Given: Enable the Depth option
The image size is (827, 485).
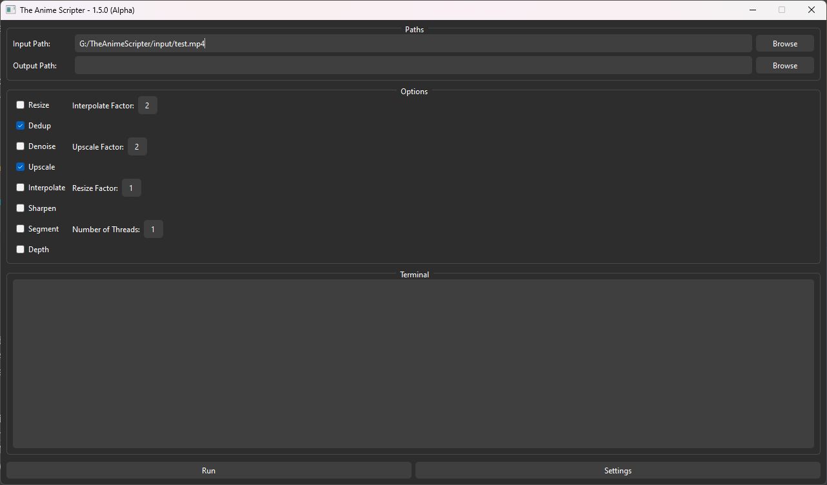Looking at the screenshot, I should point(20,249).
